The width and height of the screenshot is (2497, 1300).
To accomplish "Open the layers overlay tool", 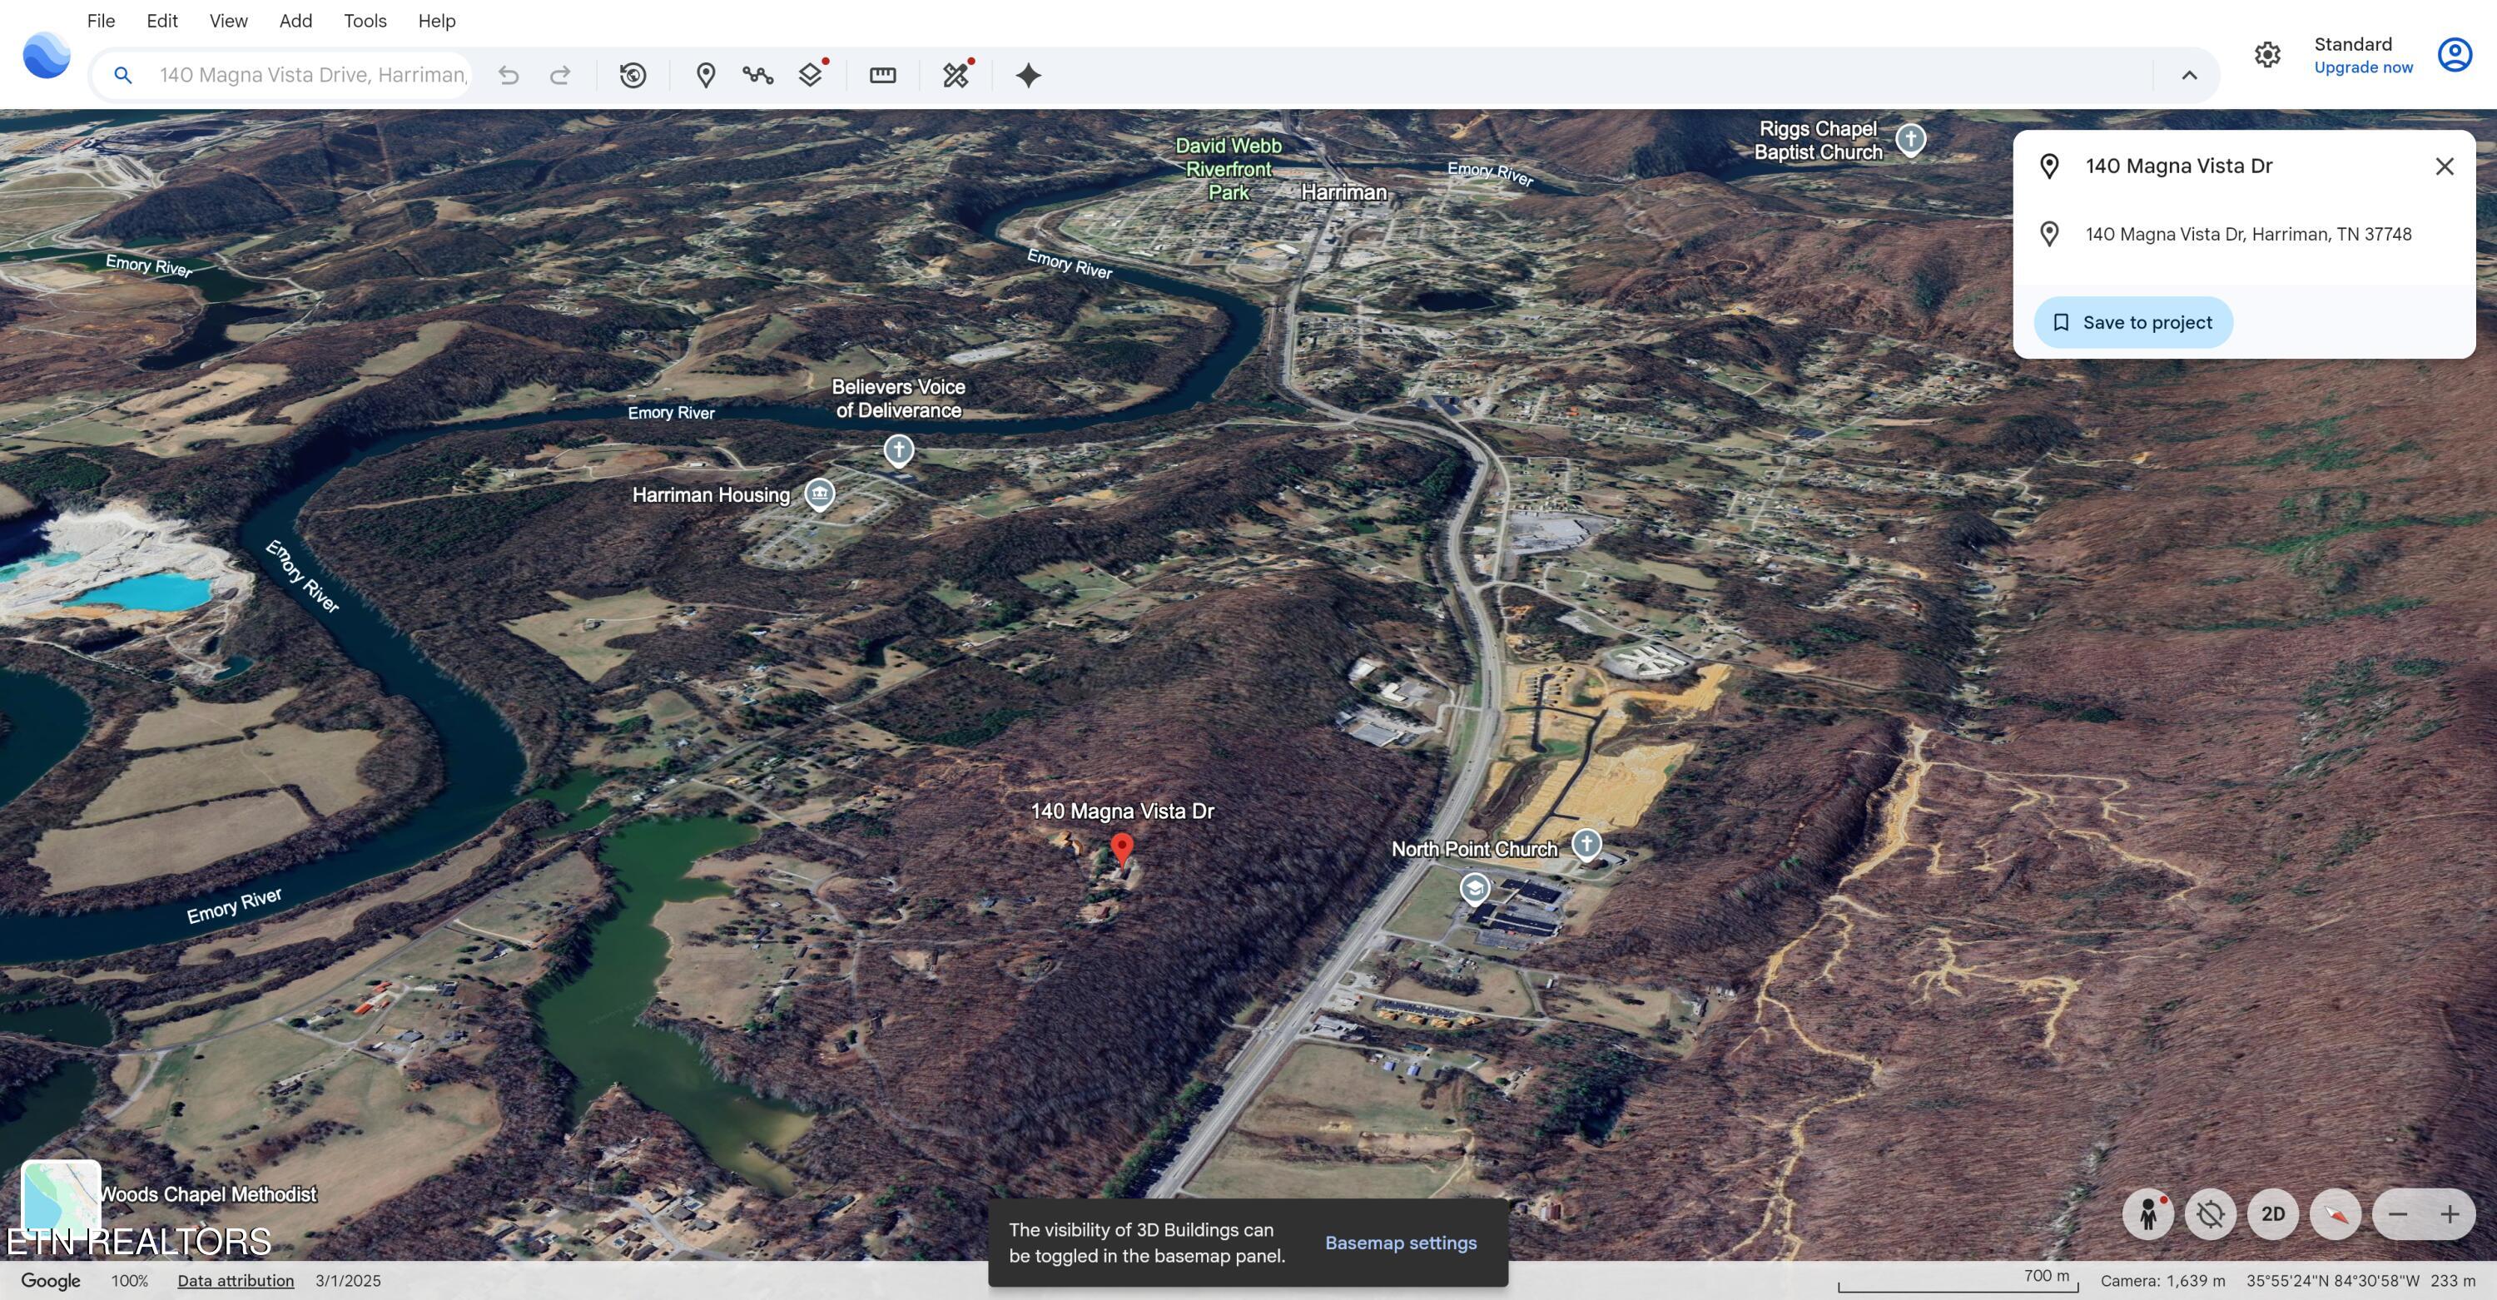I will [x=811, y=75].
